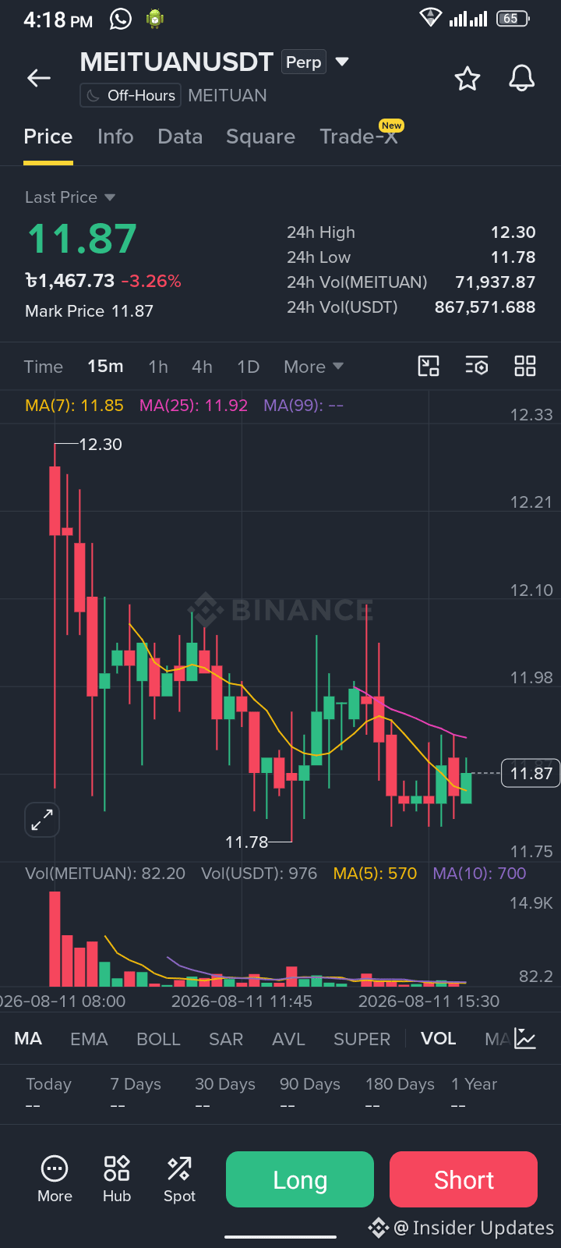Tap the volume MA(10): 700 label

(479, 874)
